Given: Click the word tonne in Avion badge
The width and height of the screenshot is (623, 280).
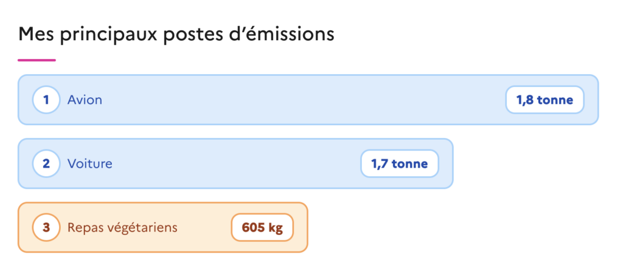Looking at the screenshot, I should (x=555, y=100).
